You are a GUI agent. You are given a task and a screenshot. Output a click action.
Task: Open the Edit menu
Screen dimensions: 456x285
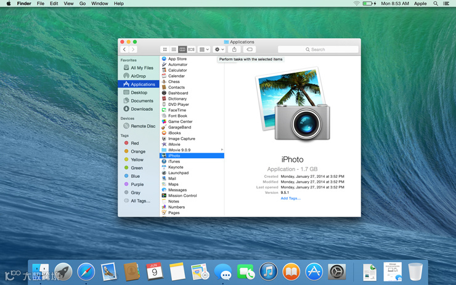54,4
